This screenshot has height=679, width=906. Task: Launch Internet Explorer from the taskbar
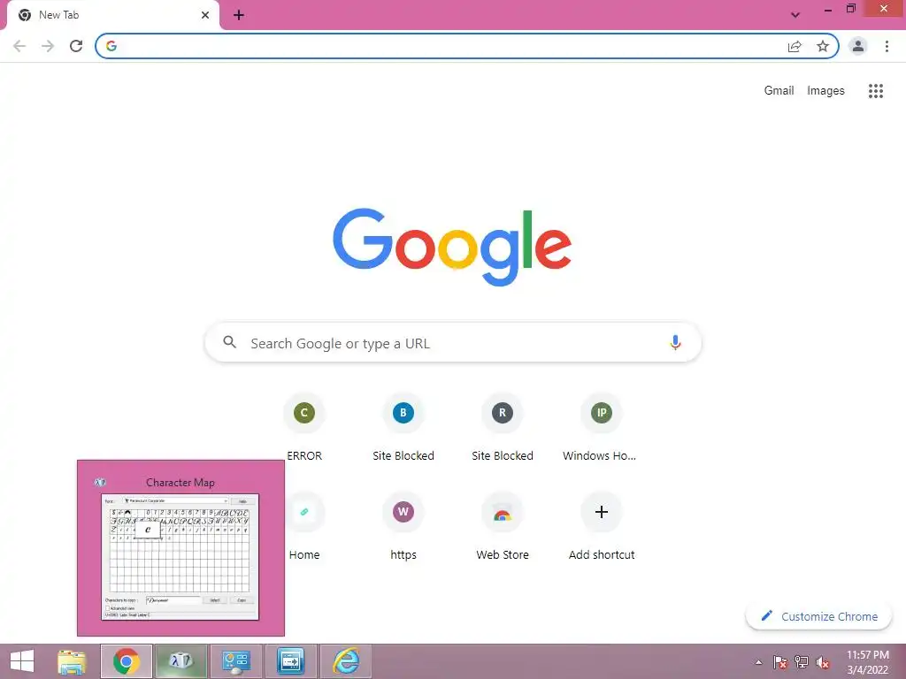tap(346, 661)
